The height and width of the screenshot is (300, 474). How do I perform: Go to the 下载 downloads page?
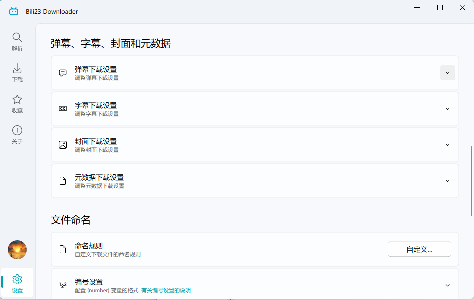[17, 73]
